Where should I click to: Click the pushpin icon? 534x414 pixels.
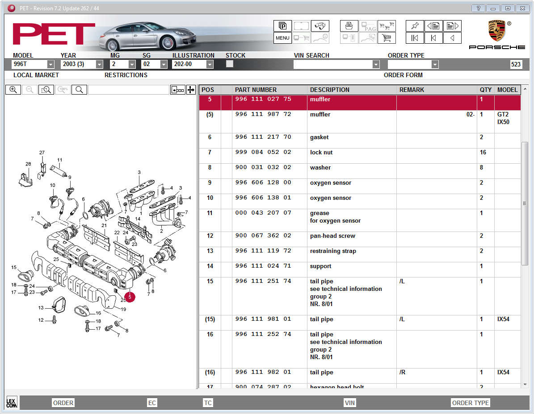(414, 26)
